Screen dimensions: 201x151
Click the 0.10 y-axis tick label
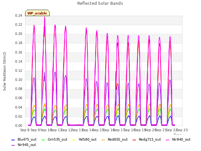(19, 80)
